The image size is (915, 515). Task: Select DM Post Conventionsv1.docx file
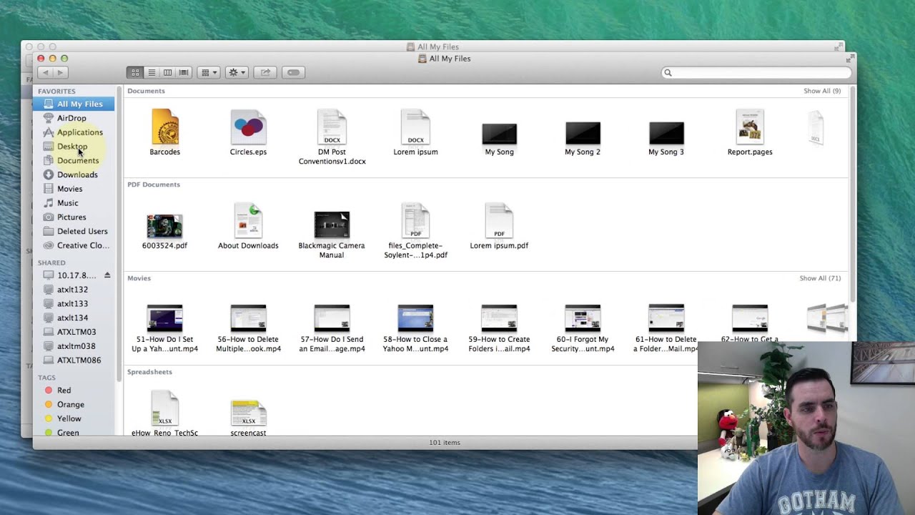pos(332,127)
